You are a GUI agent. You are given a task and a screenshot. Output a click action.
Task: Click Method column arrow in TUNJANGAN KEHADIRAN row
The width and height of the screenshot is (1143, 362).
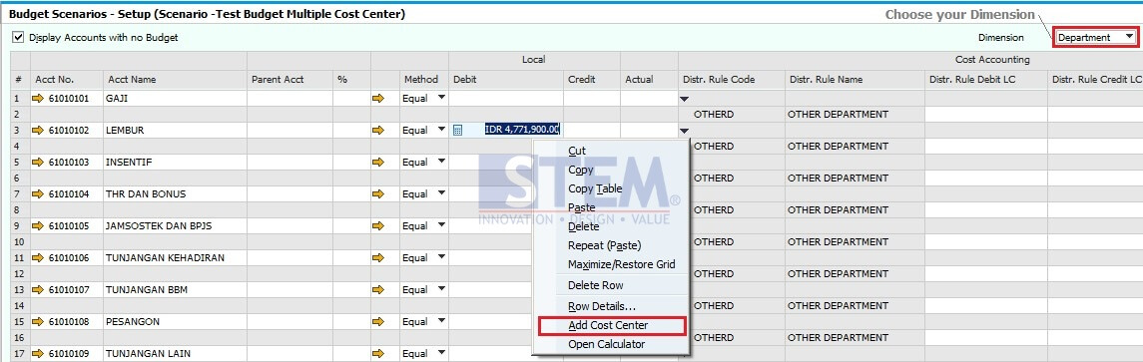pyautogui.click(x=377, y=258)
